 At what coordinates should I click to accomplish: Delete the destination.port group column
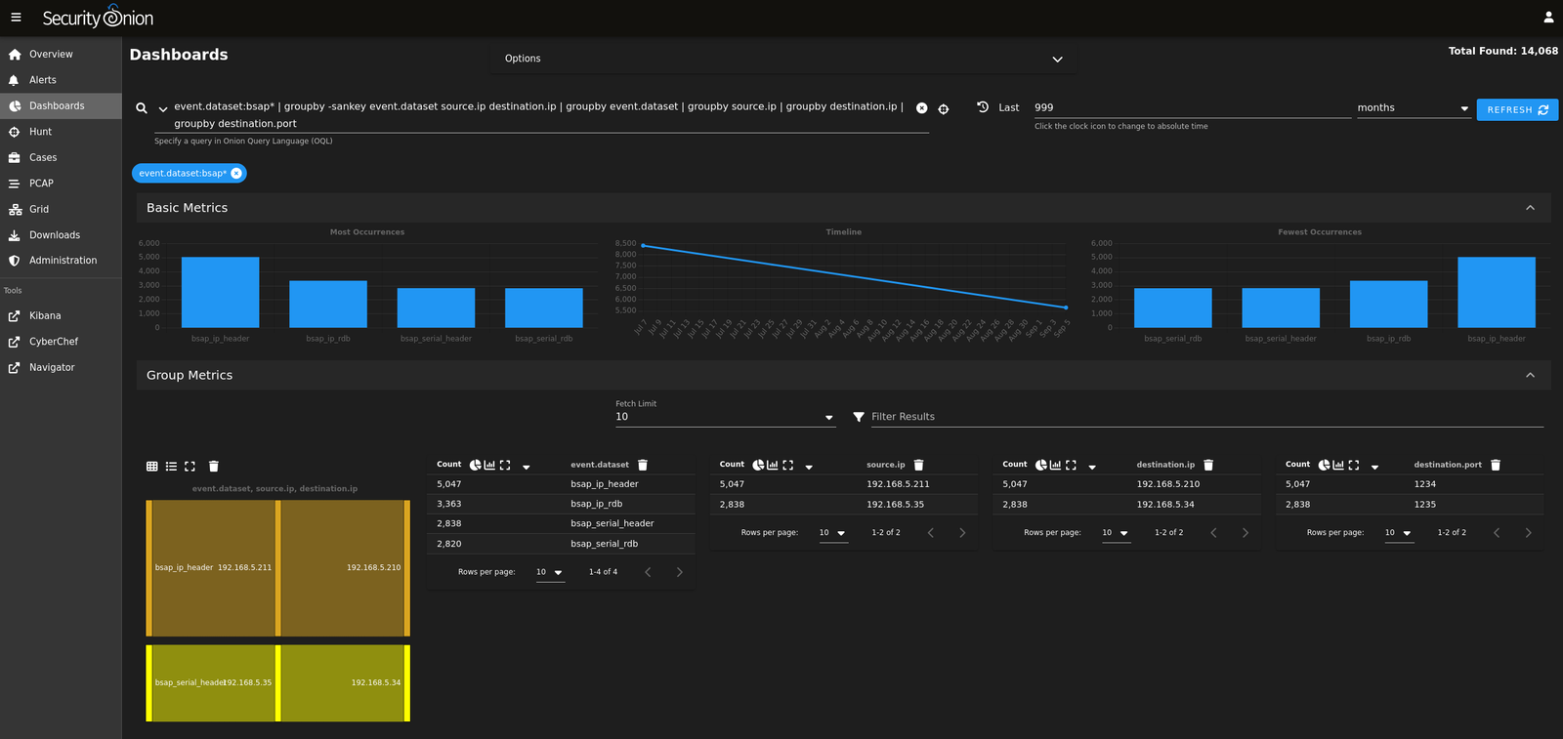point(1496,466)
